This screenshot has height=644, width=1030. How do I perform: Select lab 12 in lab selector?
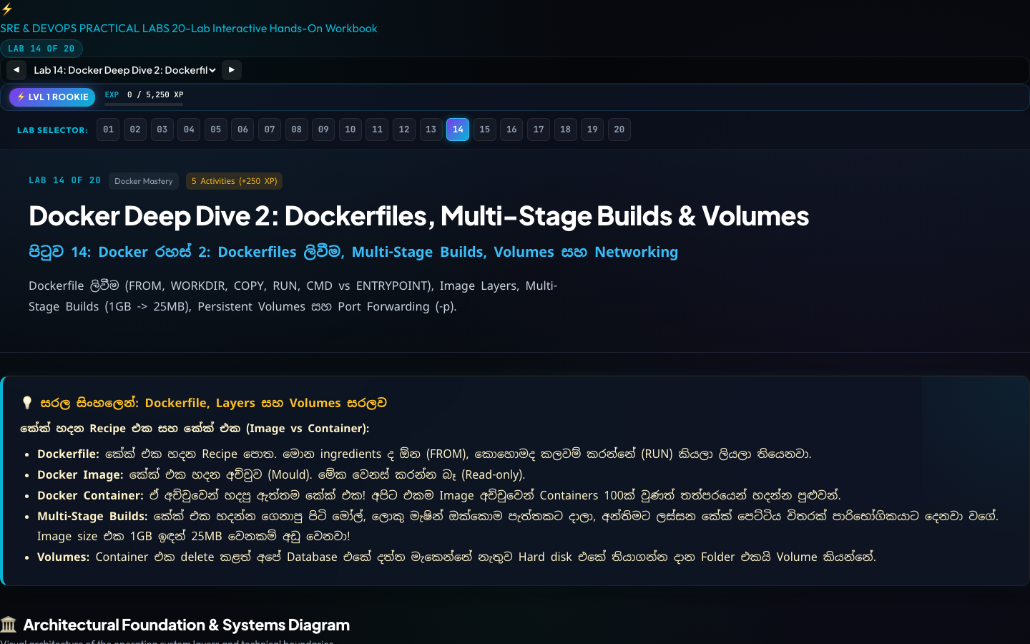click(x=404, y=130)
